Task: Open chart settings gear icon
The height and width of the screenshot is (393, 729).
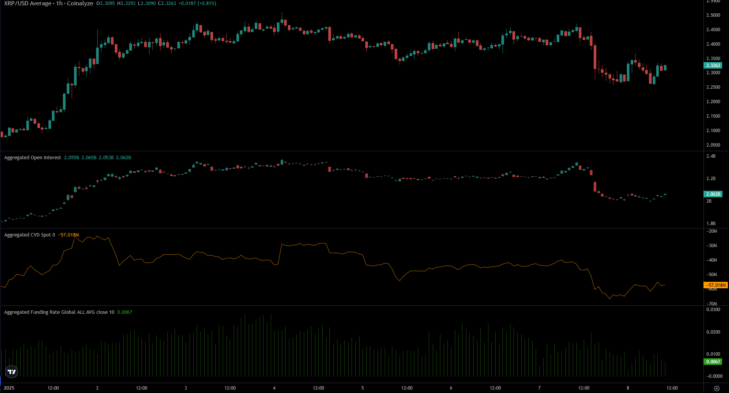Action: point(716,388)
